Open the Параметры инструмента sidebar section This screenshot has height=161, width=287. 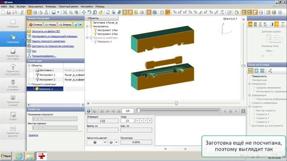(13, 70)
